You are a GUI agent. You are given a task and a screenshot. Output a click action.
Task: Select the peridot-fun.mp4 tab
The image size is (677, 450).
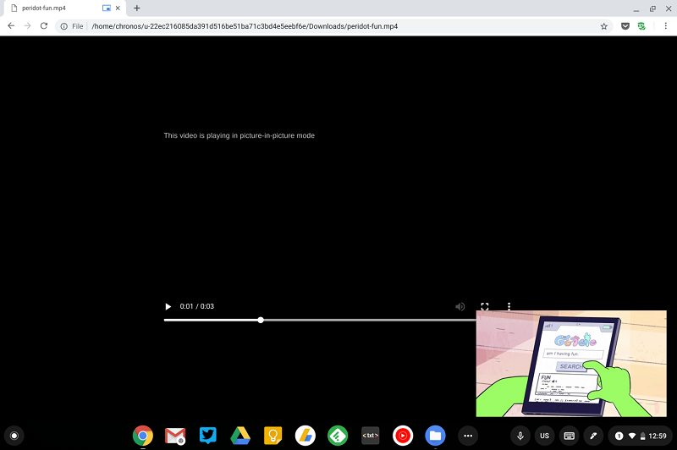[x=59, y=8]
